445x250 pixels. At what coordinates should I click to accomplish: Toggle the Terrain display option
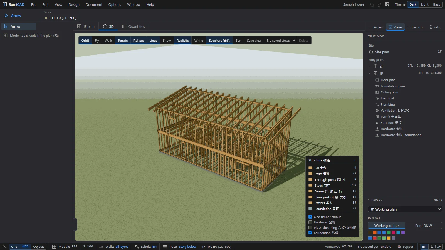[123, 41]
